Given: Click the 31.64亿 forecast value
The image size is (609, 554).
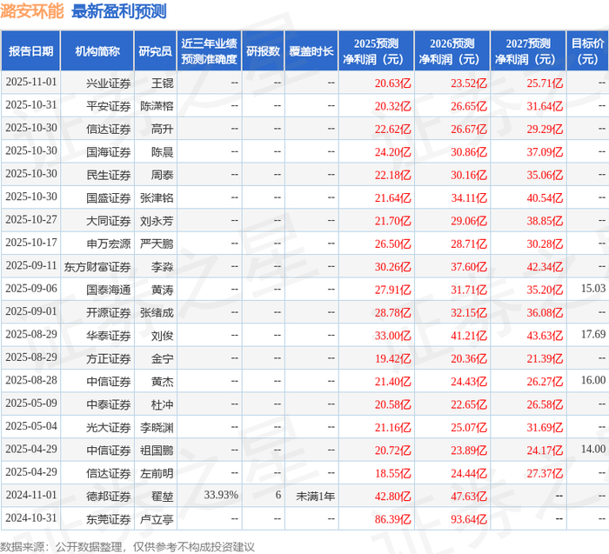Looking at the screenshot, I should [x=545, y=106].
